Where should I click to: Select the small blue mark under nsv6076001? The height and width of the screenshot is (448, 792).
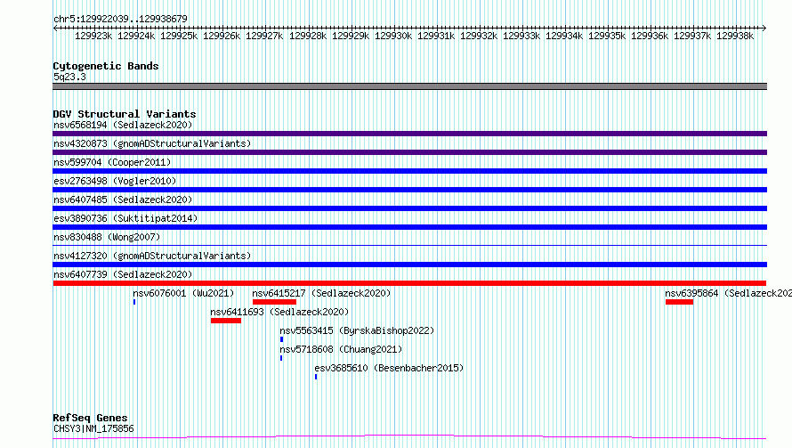(x=134, y=302)
